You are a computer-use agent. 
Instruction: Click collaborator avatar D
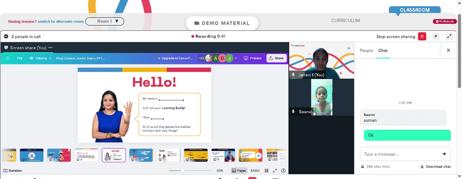click(223, 58)
